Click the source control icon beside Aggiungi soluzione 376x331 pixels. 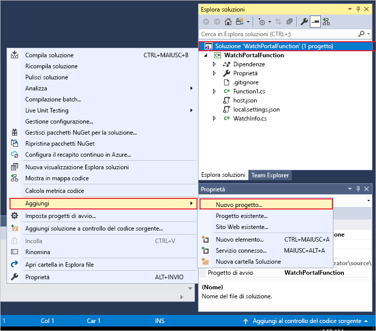click(x=15, y=228)
